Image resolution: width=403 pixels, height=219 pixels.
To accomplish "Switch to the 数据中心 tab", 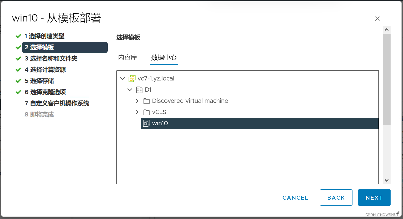I will (164, 57).
